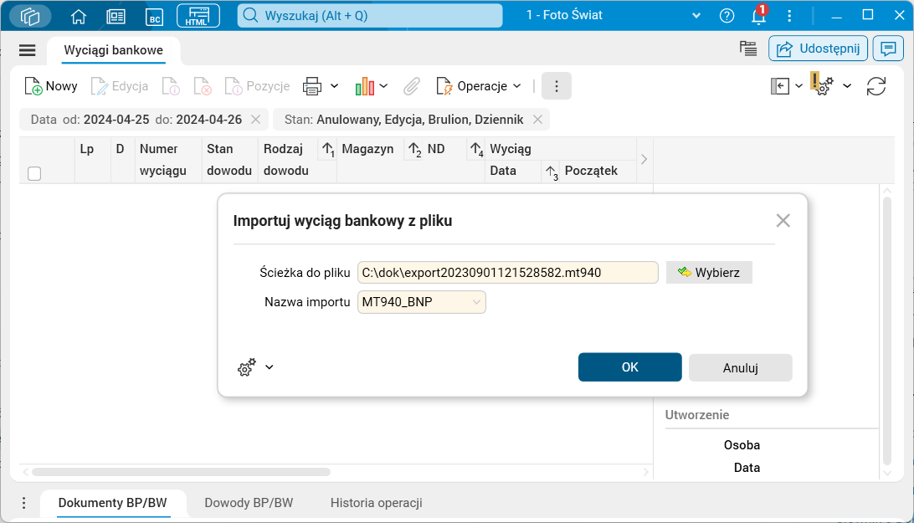Click the delete document icon

pos(203,86)
